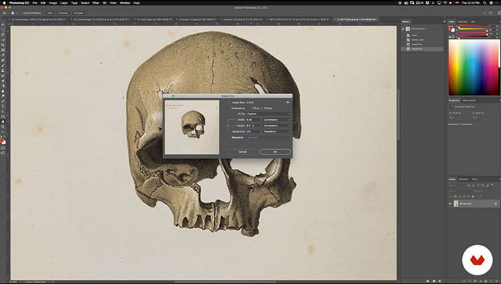The height and width of the screenshot is (284, 501).
Task: Select the Frame tool
Action: pos(3,50)
